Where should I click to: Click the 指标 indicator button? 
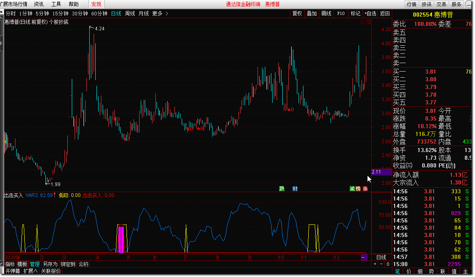10,264
